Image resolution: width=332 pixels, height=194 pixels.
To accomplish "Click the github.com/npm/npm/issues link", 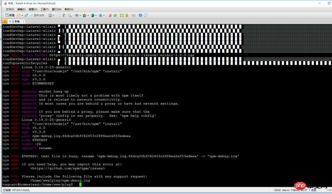I will pyautogui.click(x=68, y=168).
